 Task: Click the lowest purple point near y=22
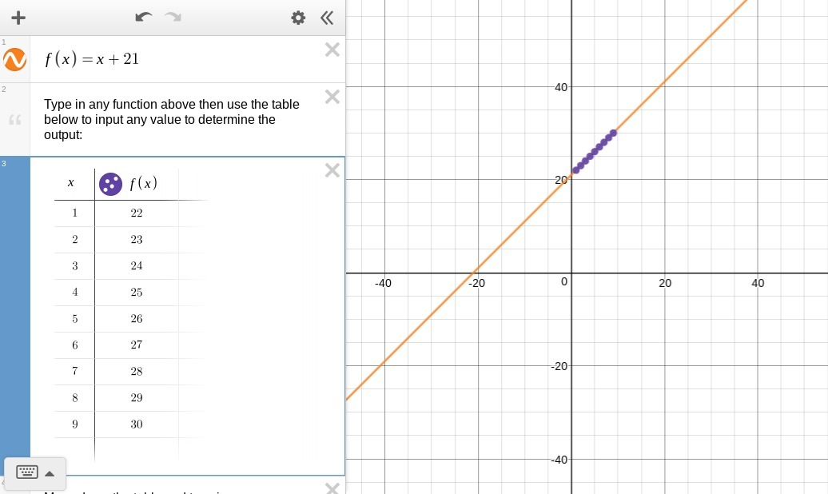(x=576, y=170)
